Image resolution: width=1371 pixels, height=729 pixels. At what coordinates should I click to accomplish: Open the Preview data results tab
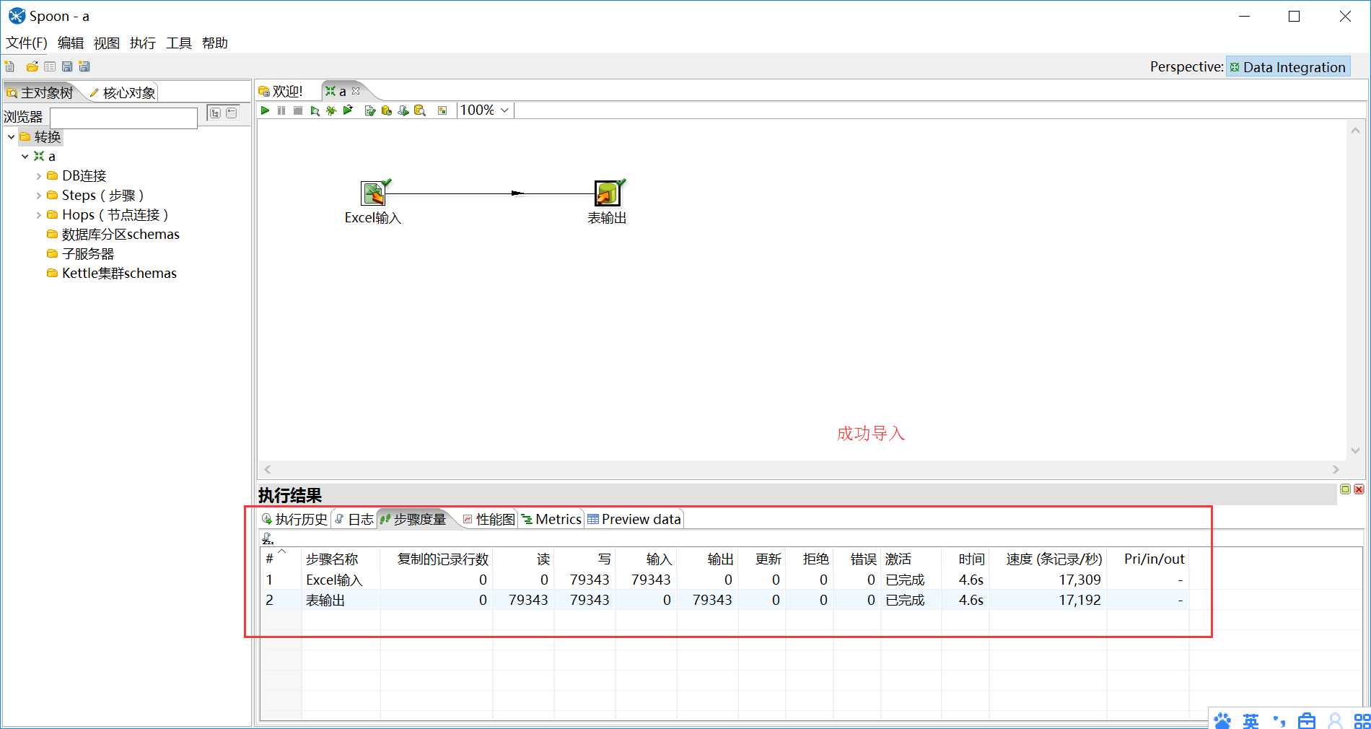[x=634, y=519]
